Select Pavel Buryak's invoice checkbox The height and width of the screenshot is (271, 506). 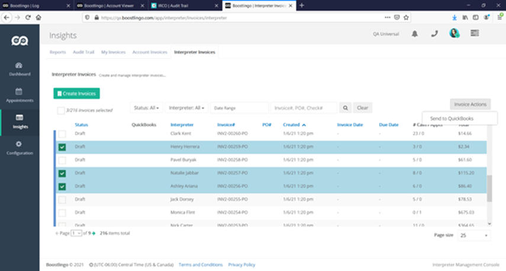62,160
